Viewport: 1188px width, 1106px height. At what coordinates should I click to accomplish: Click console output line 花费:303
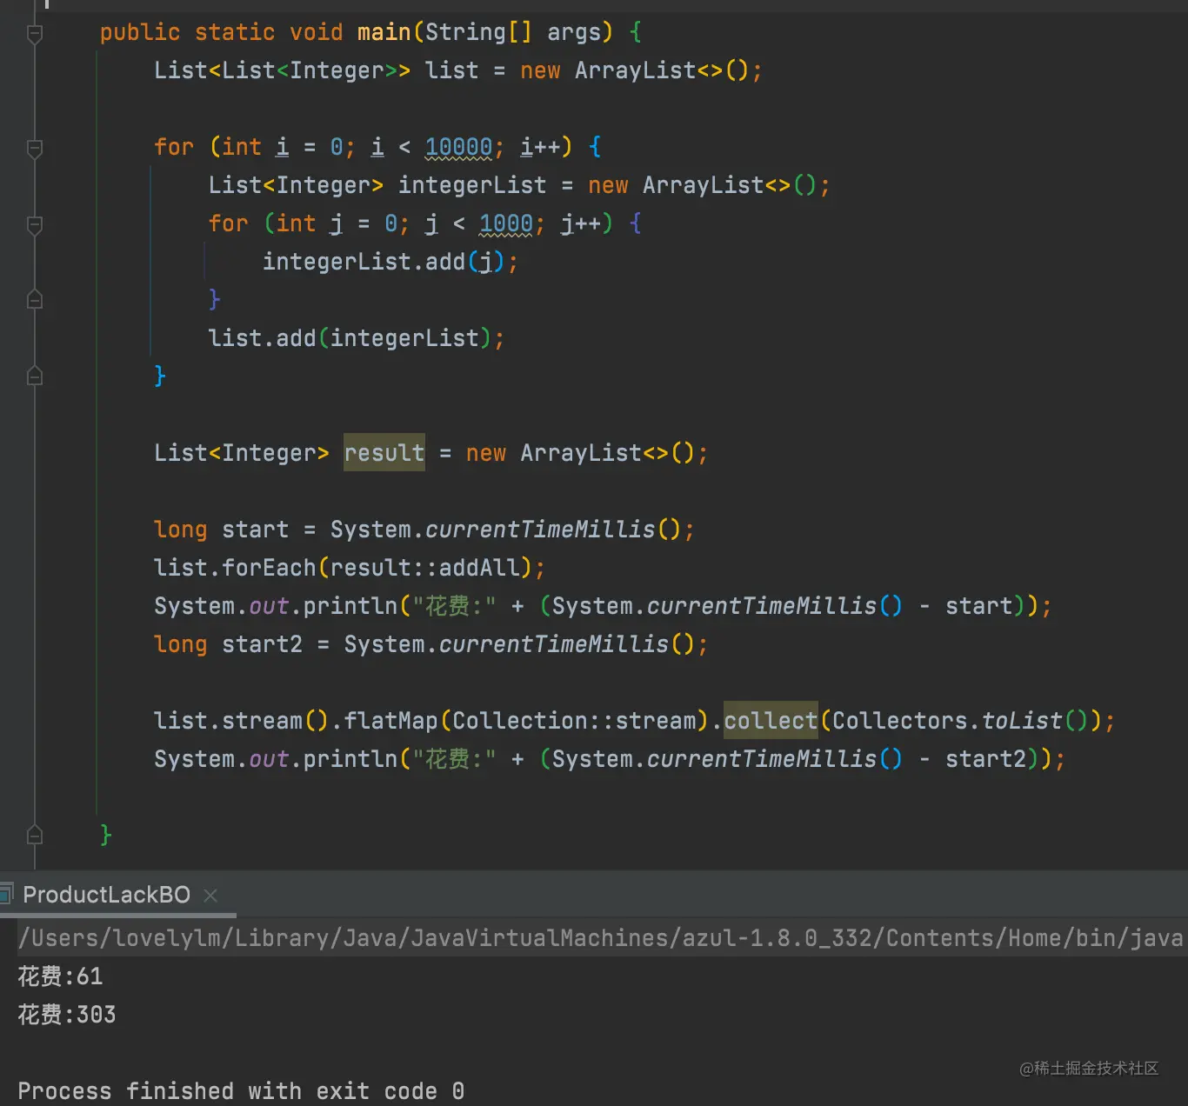pos(67,1015)
